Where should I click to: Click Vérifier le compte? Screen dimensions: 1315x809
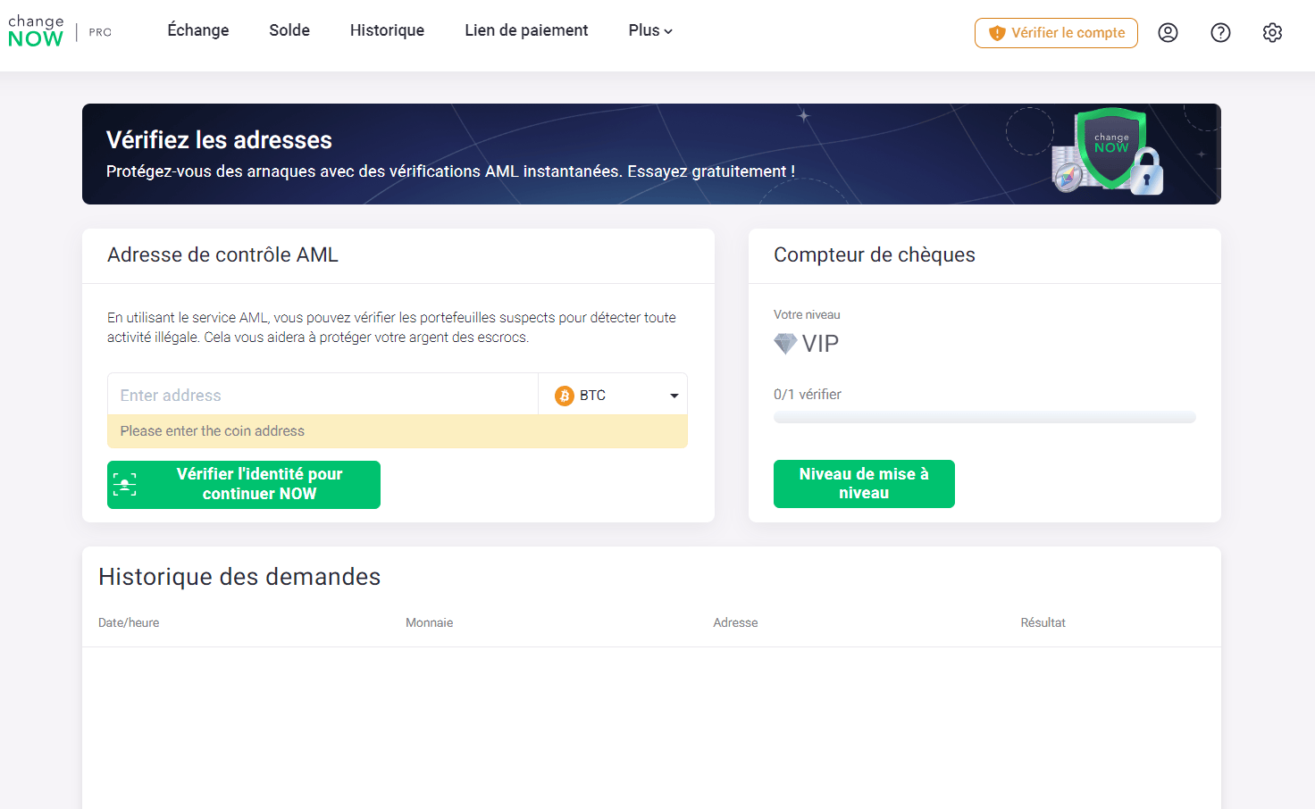pyautogui.click(x=1056, y=32)
